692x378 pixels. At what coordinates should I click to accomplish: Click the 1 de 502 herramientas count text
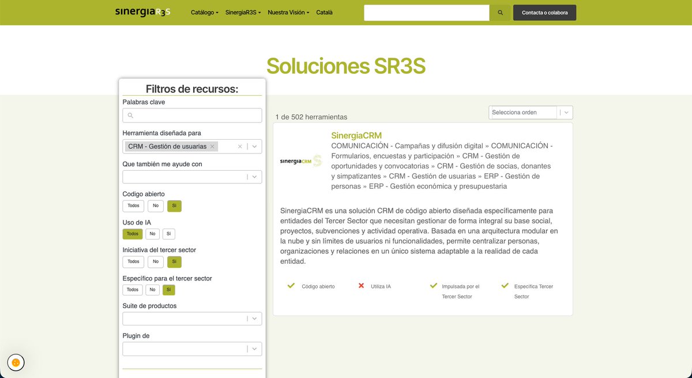point(311,117)
